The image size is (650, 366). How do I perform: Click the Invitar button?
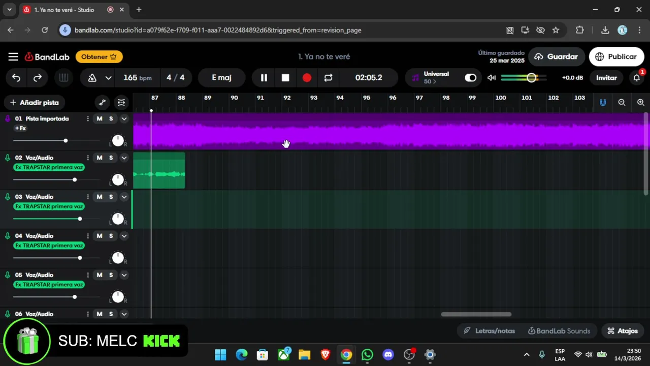pyautogui.click(x=606, y=78)
